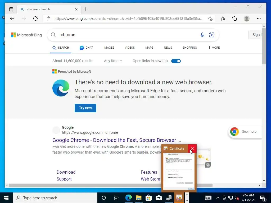
Task: Click the scroll right arrow
Action: 260,185
